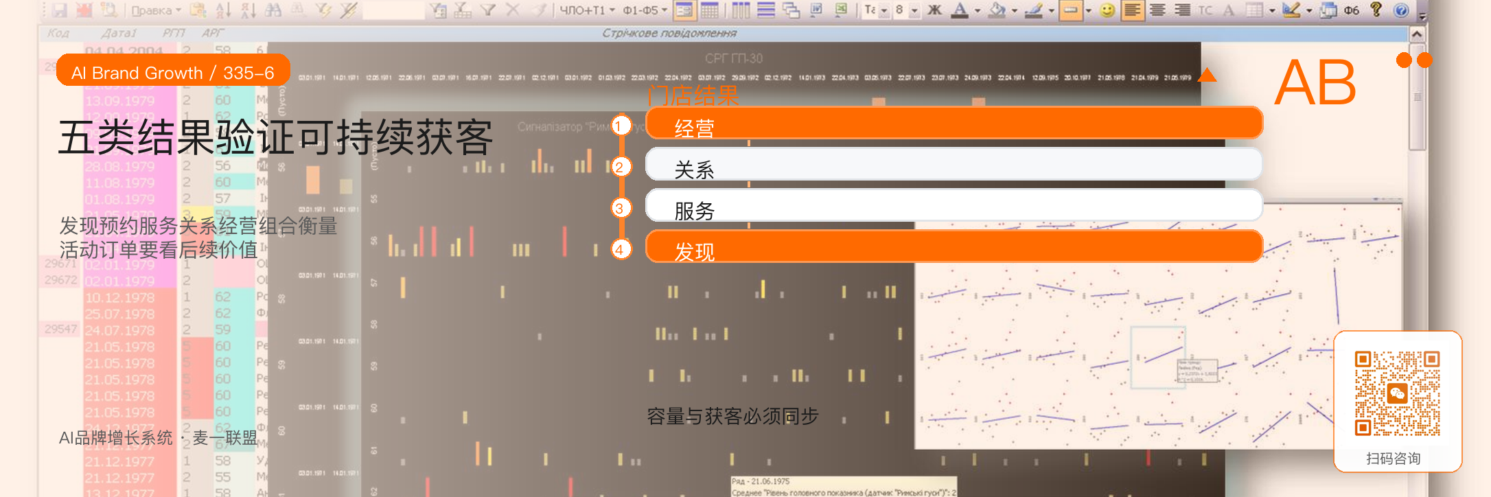Click the plain funnel filter icon
Image resolution: width=1491 pixels, height=497 pixels.
point(488,10)
